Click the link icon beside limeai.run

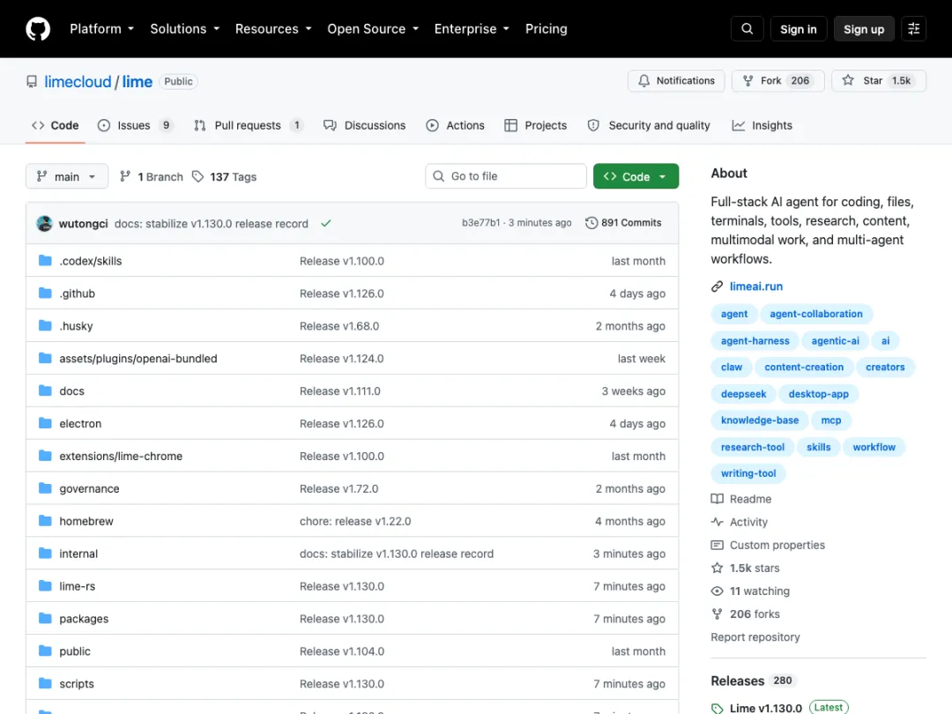click(717, 286)
